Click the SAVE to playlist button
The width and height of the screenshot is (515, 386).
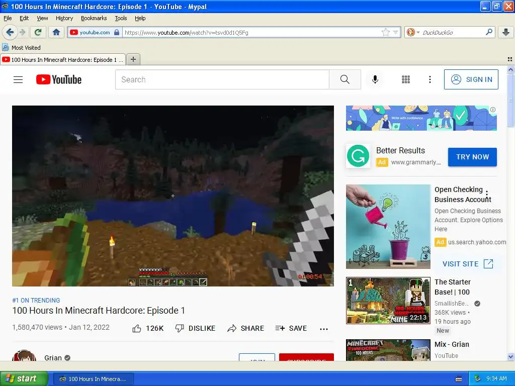point(291,328)
